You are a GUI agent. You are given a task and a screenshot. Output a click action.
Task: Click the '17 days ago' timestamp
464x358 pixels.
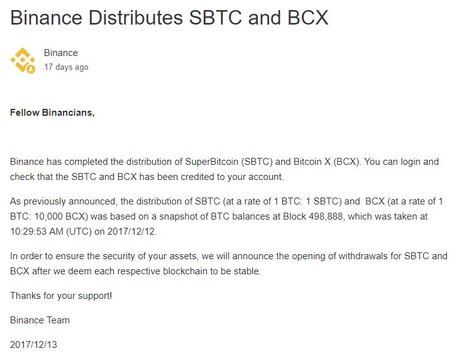tap(66, 67)
